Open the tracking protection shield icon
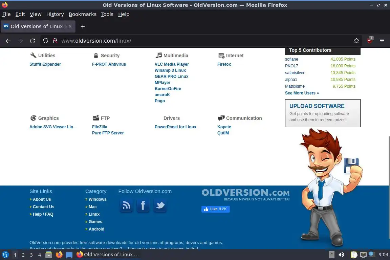This screenshot has width=390, height=260. 45,41
